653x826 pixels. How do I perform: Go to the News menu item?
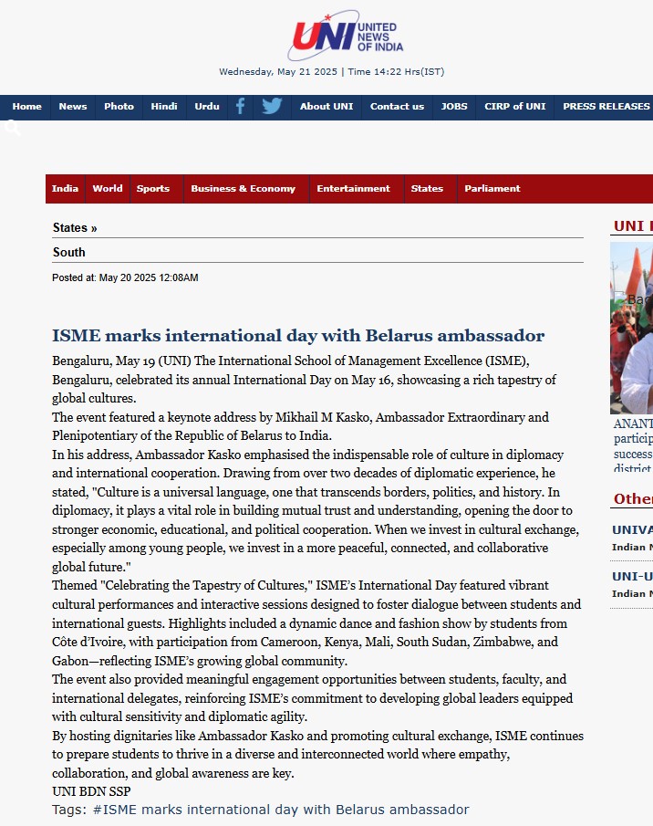click(73, 107)
